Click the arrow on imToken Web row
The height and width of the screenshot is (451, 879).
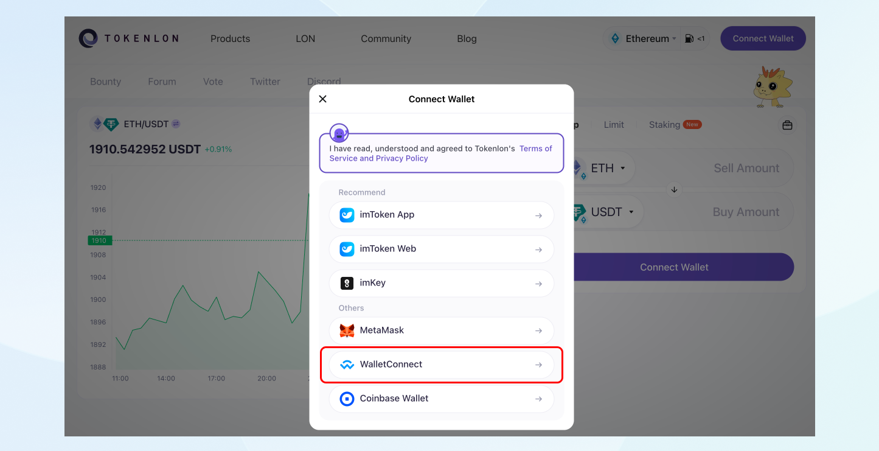(538, 250)
